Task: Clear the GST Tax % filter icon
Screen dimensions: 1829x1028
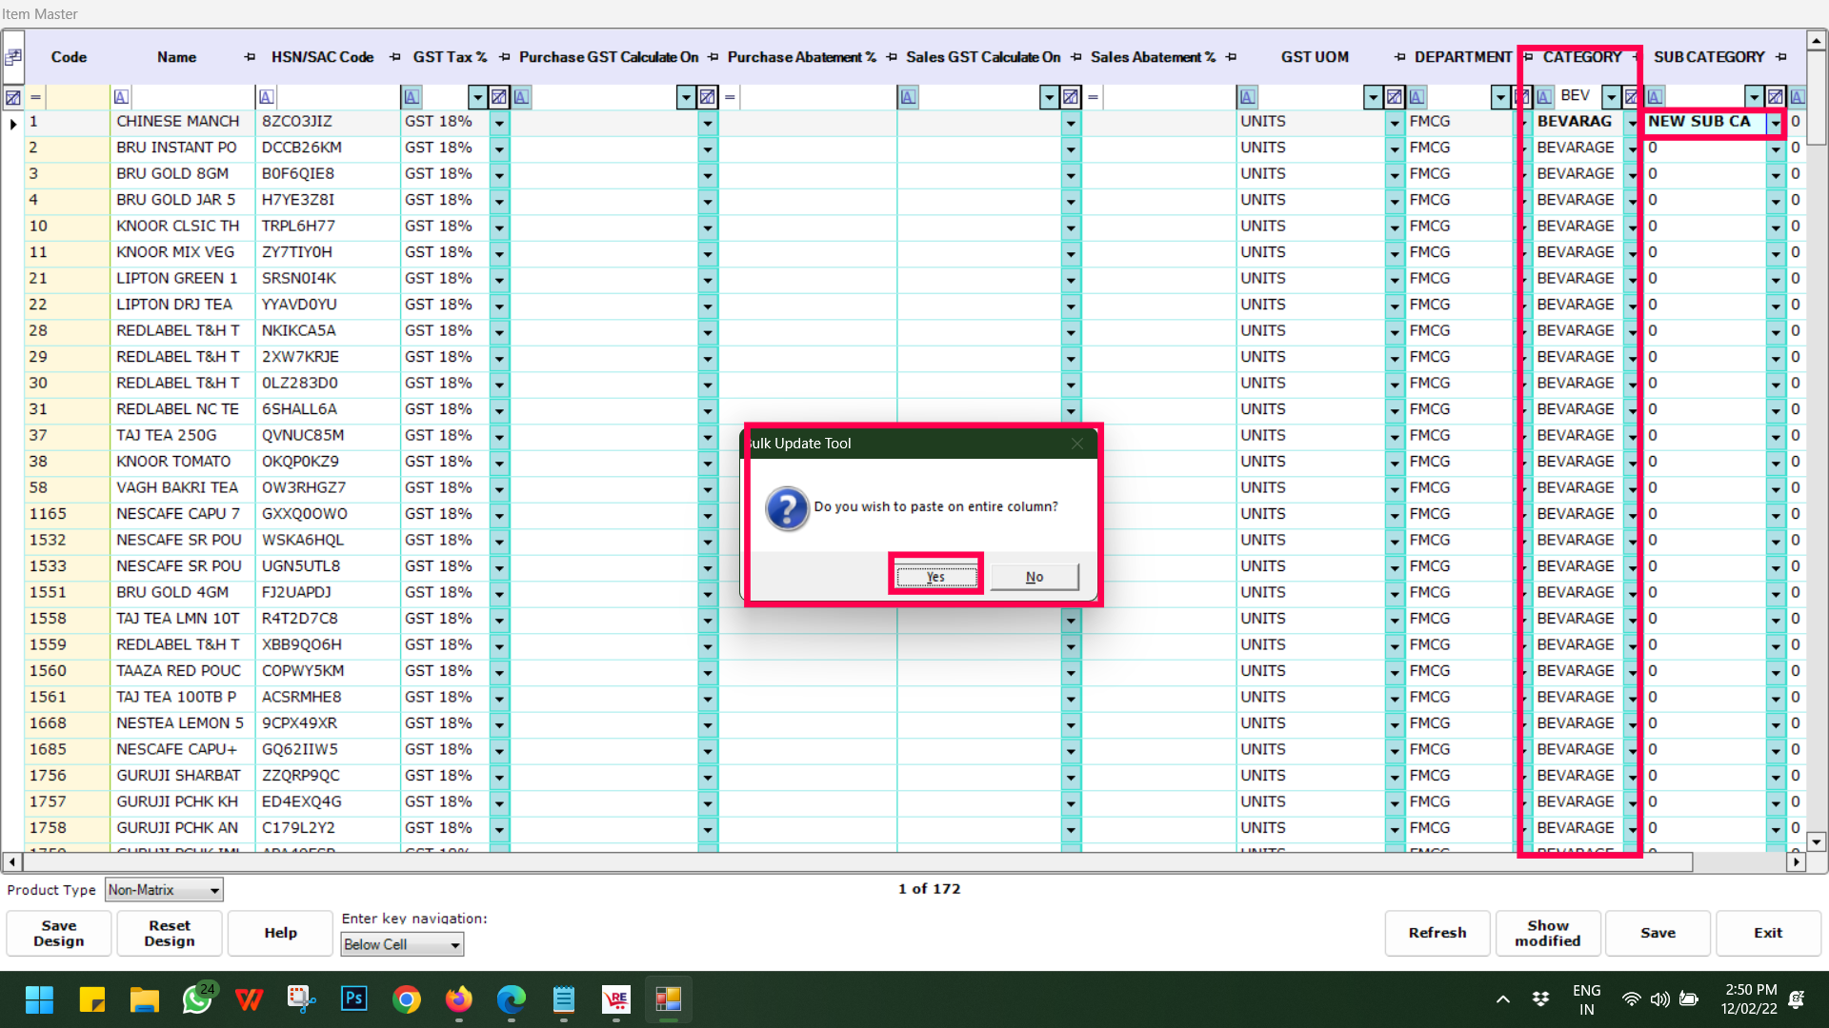Action: (x=499, y=97)
